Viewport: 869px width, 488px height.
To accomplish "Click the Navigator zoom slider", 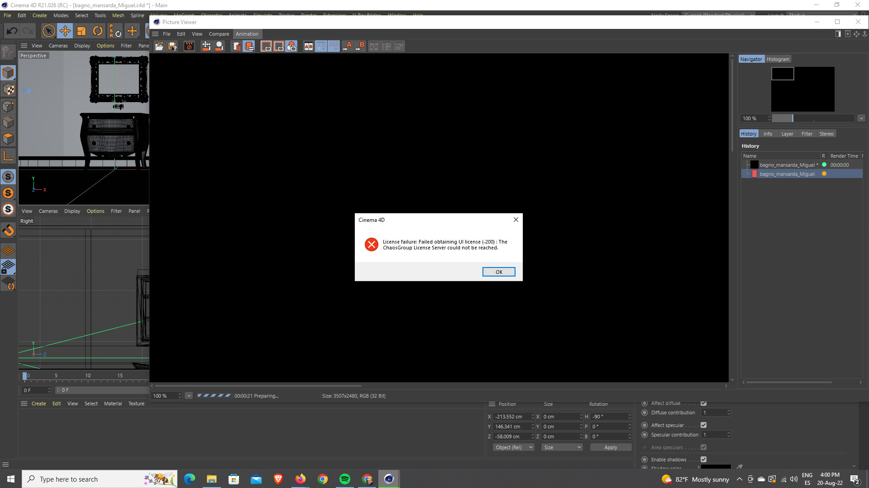I will (x=813, y=118).
